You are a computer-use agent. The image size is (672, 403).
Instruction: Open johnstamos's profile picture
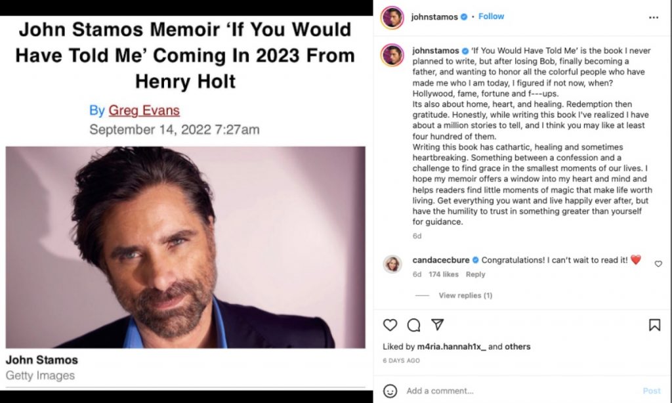coord(394,16)
